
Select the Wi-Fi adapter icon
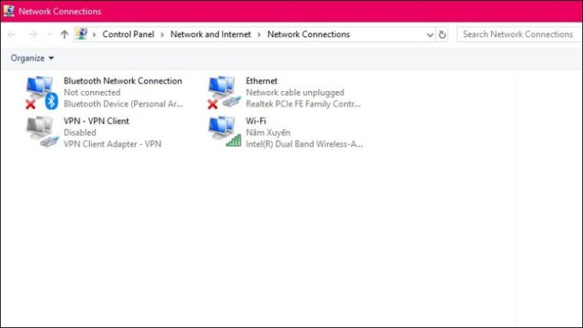click(x=224, y=132)
